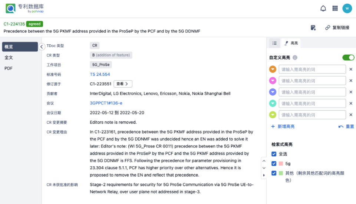This screenshot has width=356, height=204.
Task: Click the third highlight keyword input field
Action: tap(312, 92)
